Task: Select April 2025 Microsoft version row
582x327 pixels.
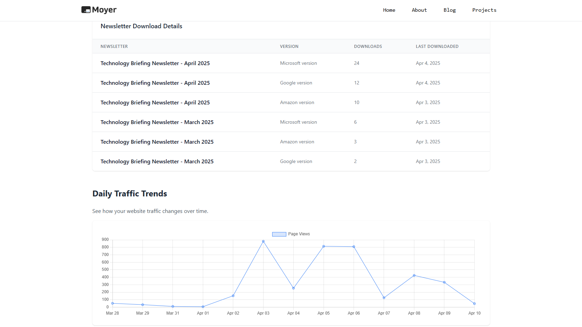Action: pyautogui.click(x=291, y=63)
